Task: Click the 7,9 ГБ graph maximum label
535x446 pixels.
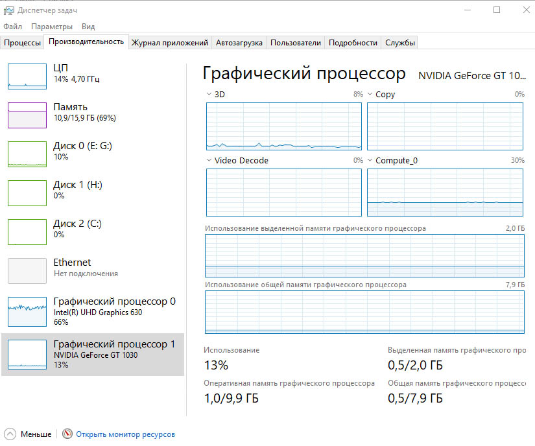Action: click(x=515, y=285)
